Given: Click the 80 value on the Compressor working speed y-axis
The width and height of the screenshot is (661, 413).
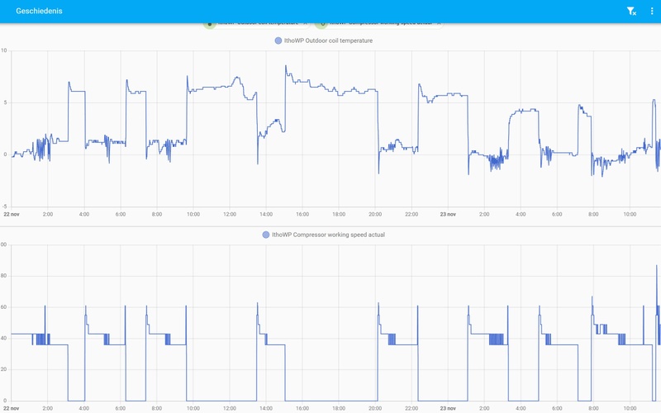Looking at the screenshot, I should pos(4,276).
